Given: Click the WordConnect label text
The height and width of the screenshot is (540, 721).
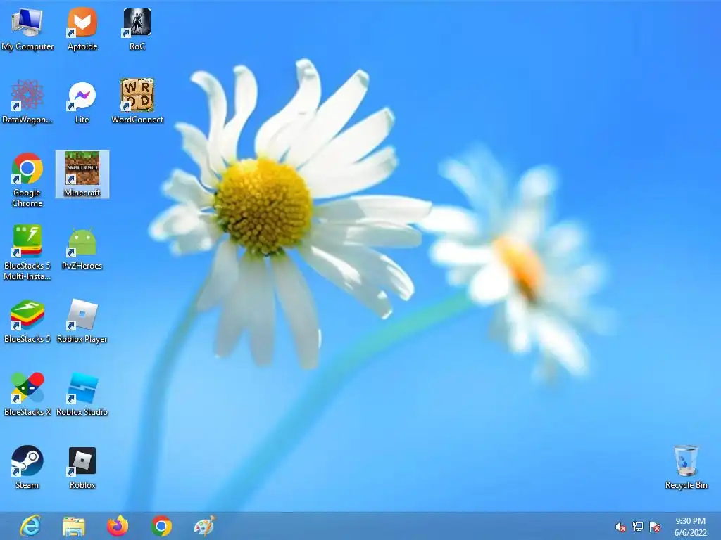Looking at the screenshot, I should [x=137, y=120].
